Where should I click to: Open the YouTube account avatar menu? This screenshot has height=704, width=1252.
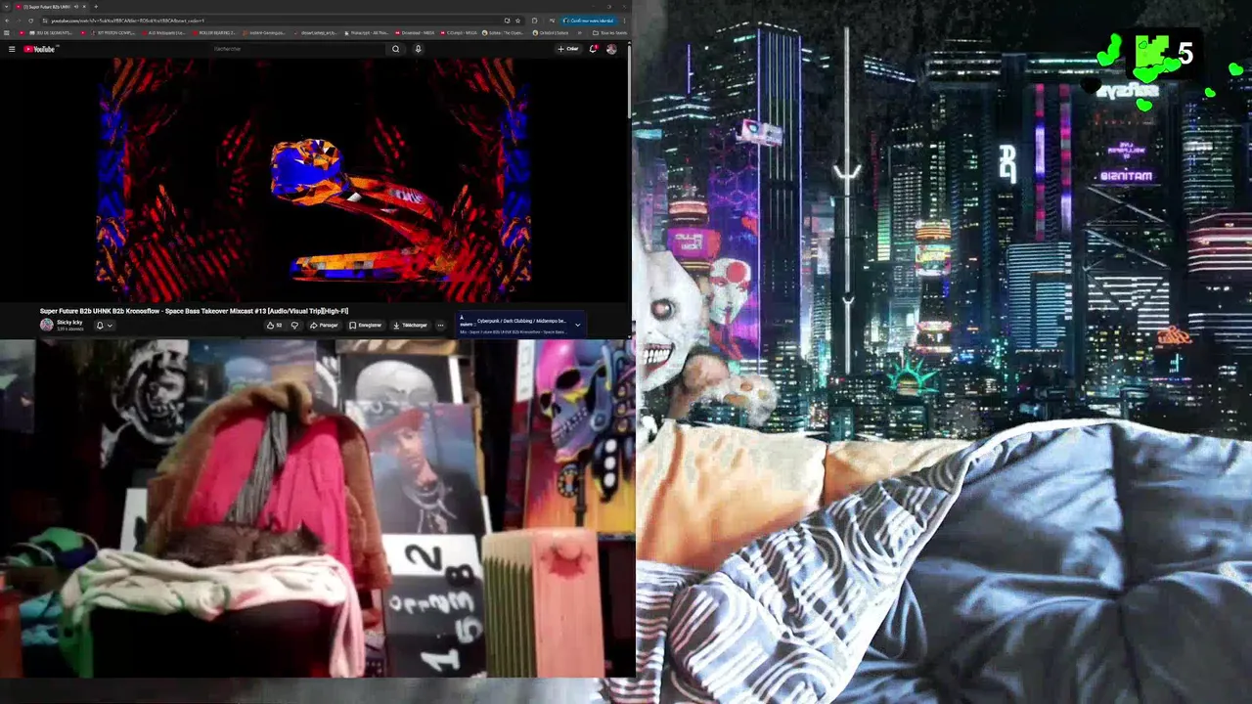(611, 49)
